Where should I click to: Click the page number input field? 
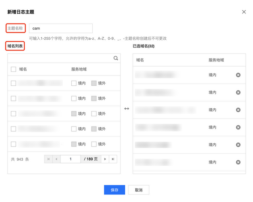pyautogui.click(x=70, y=159)
